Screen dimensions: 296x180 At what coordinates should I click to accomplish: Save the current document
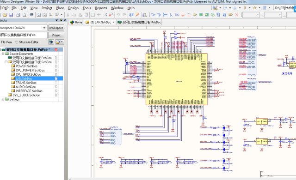(x=11, y=15)
